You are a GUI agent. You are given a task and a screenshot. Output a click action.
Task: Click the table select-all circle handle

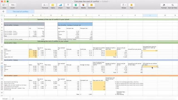tap(2, 15)
